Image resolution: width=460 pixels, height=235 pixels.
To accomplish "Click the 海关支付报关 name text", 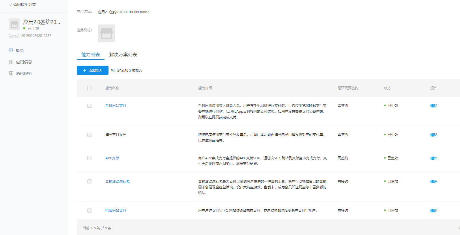I will point(116,135).
